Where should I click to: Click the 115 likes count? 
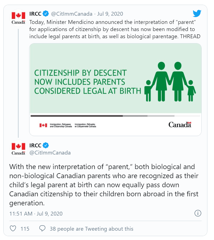point(25,229)
